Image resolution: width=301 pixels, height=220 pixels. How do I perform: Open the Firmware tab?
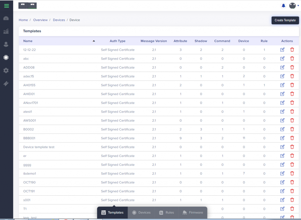[193, 213]
